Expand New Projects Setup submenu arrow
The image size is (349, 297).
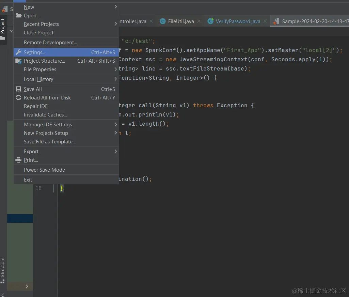(x=115, y=133)
